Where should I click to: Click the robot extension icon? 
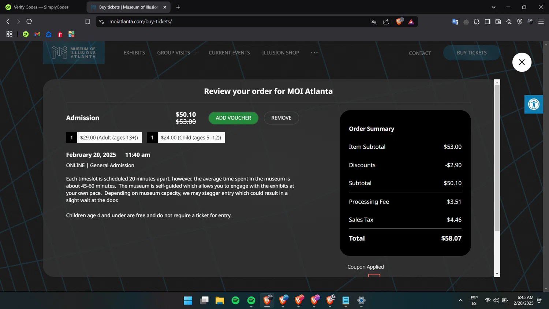(466, 22)
